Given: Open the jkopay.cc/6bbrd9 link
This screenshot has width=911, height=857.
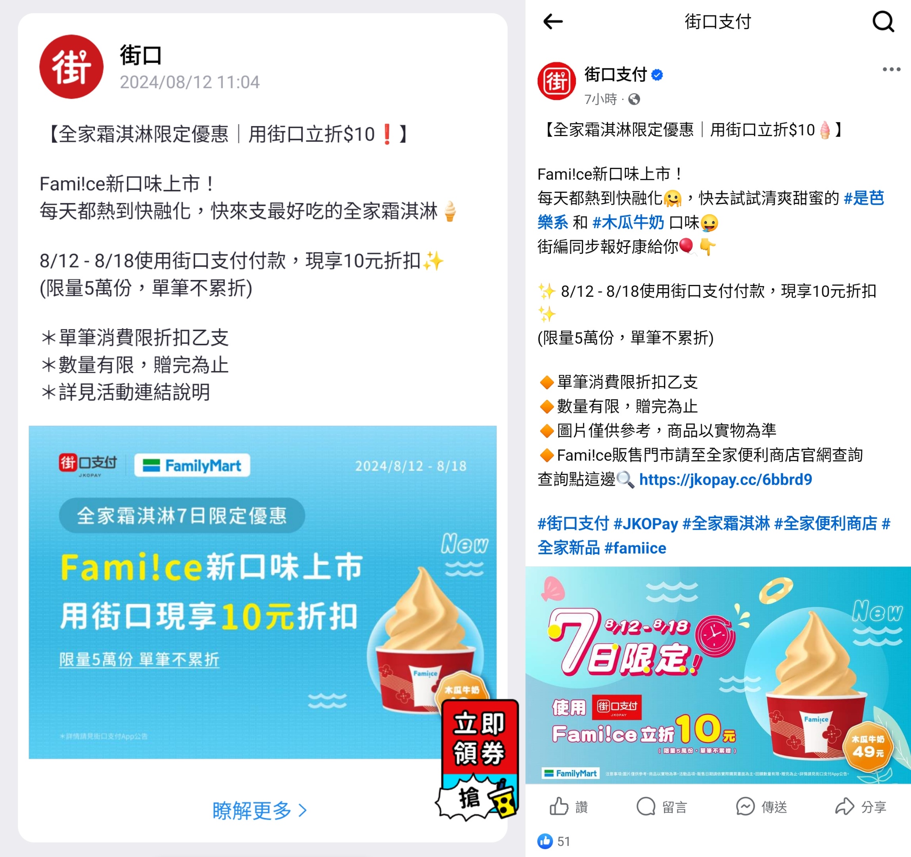Looking at the screenshot, I should click(725, 479).
